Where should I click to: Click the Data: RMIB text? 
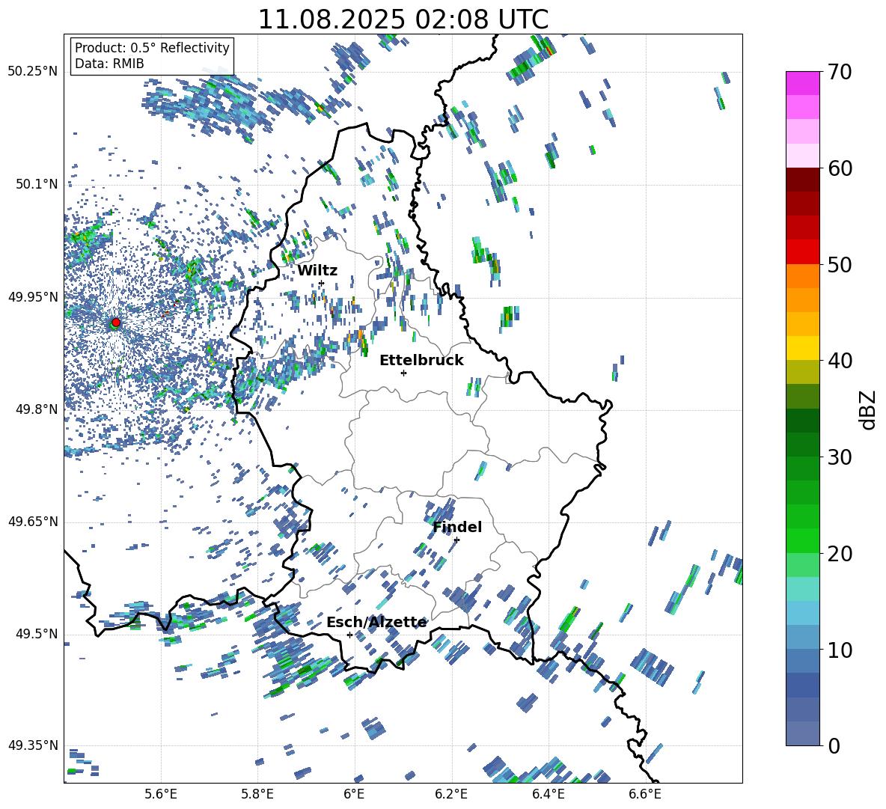coord(109,64)
